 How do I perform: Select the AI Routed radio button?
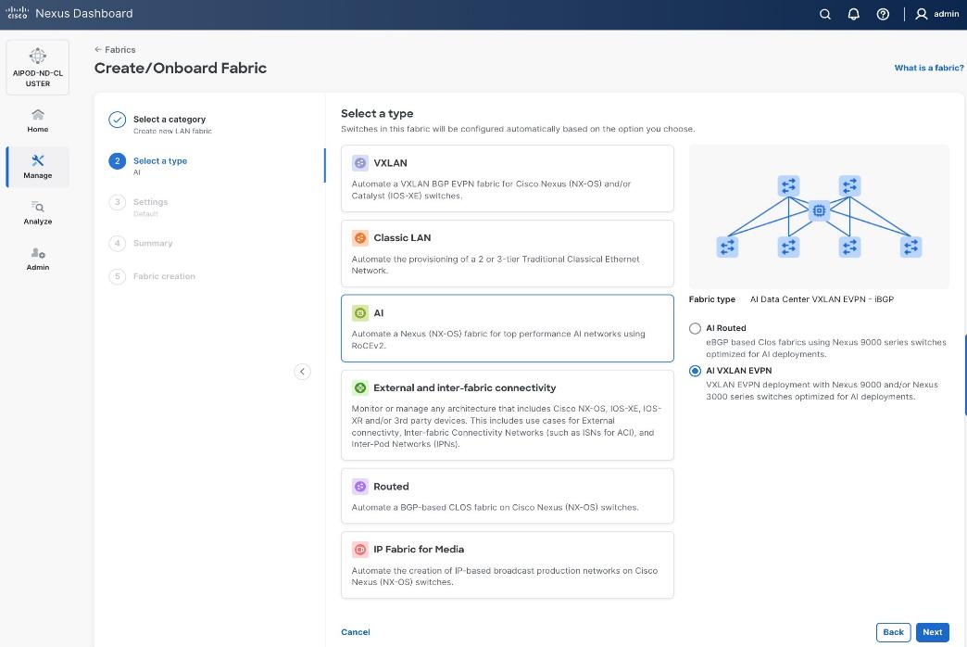pos(695,328)
